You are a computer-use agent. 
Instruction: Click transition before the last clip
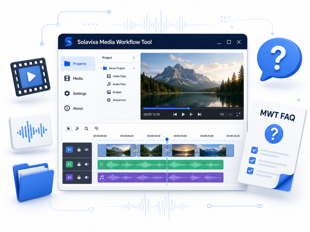197,150
